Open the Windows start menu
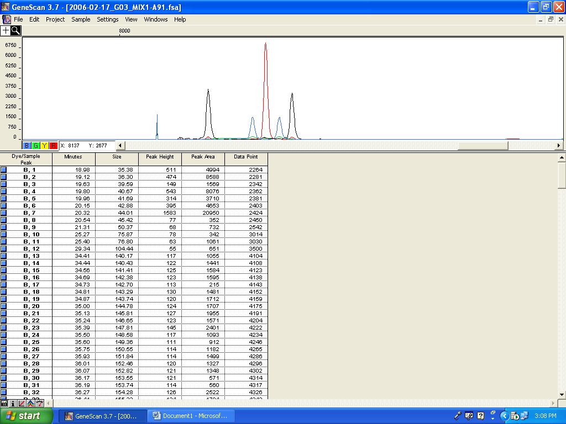The width and height of the screenshot is (566, 424). tap(26, 416)
